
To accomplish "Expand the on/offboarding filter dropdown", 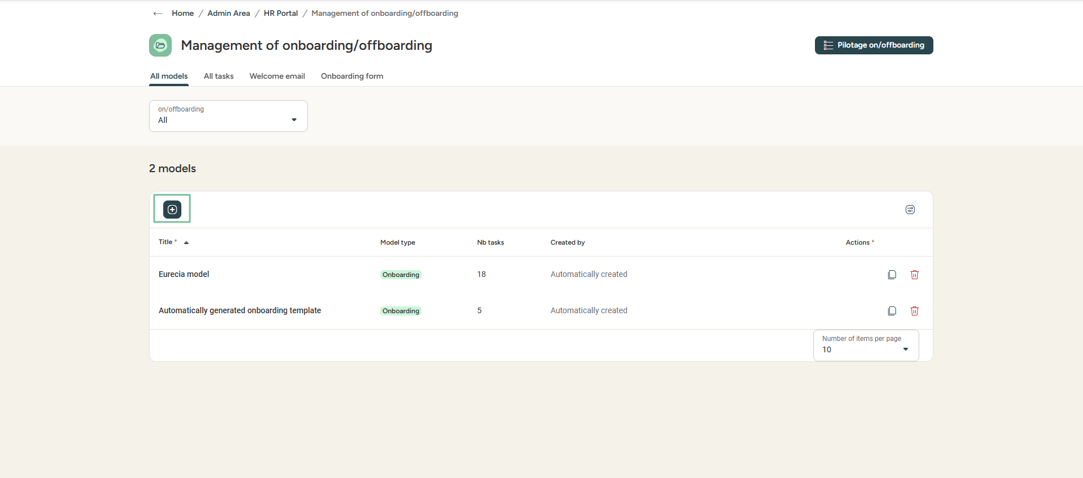I will [228, 116].
